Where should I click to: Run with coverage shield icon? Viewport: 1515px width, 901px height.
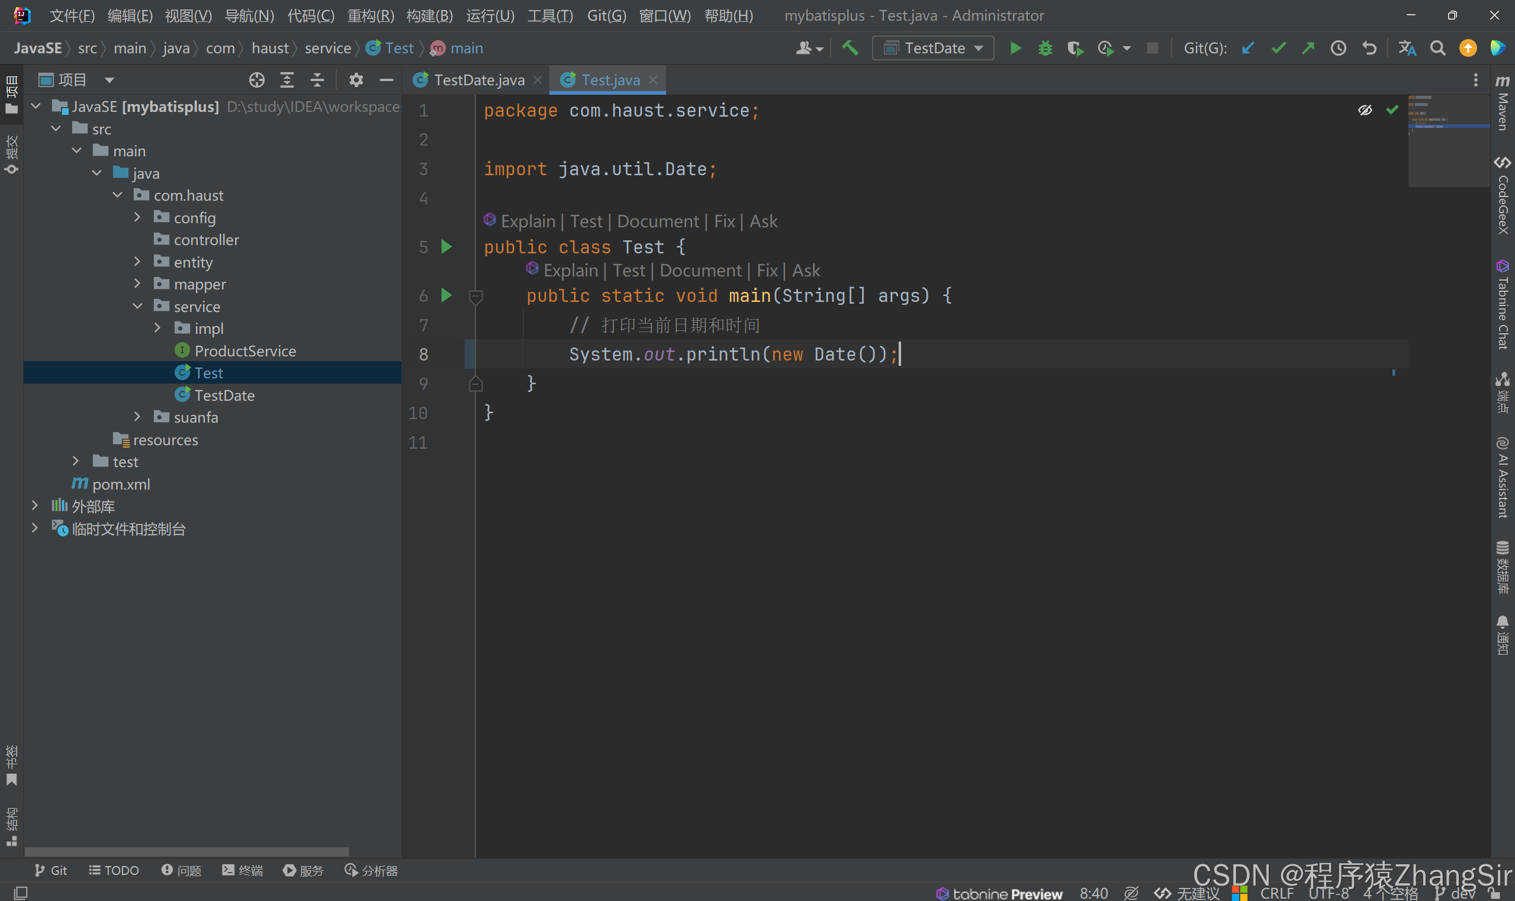point(1075,48)
